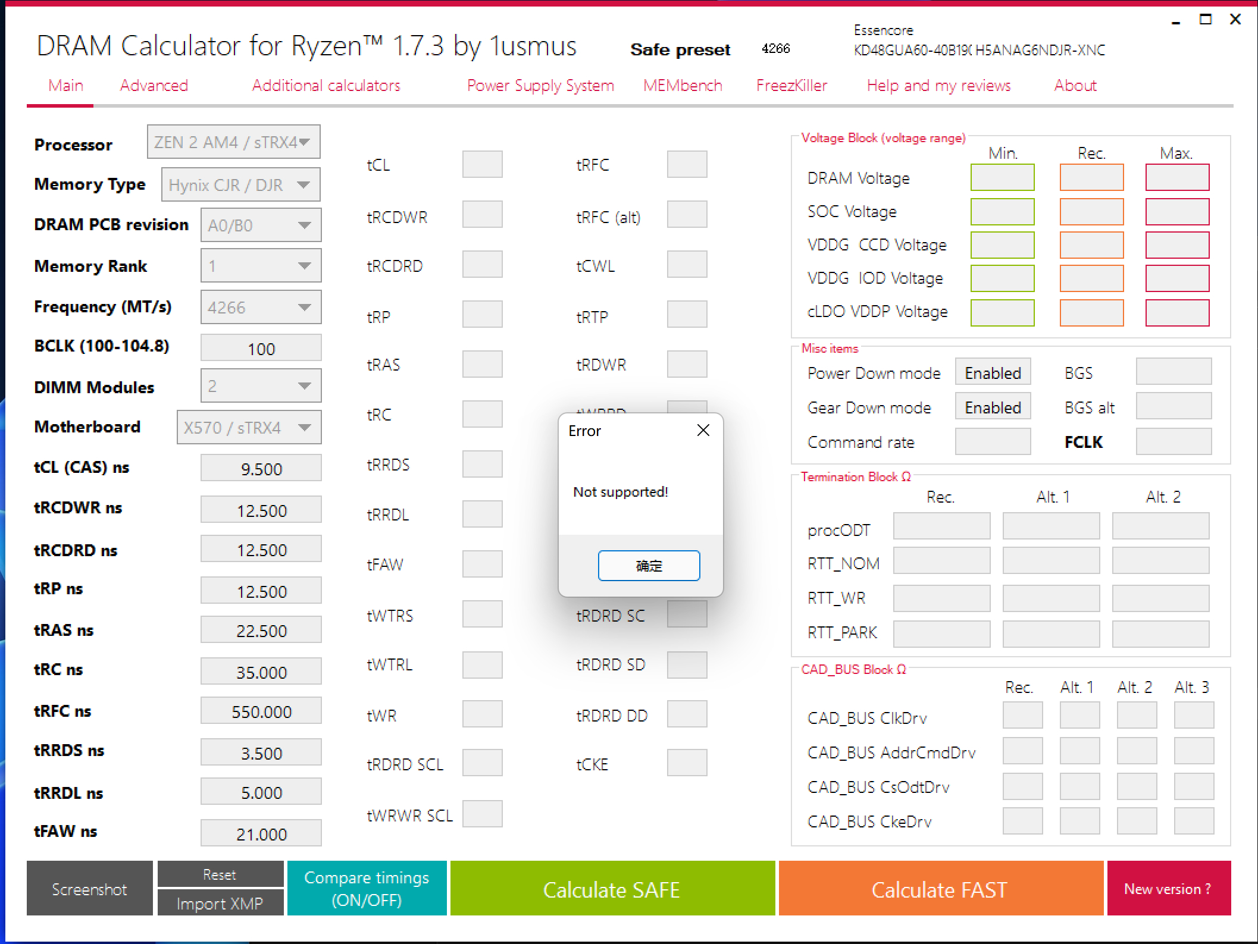Click the tRDRD DD output box
The image size is (1258, 944).
(x=687, y=714)
